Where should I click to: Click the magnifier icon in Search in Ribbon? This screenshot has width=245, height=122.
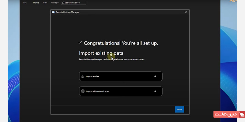click(63, 3)
